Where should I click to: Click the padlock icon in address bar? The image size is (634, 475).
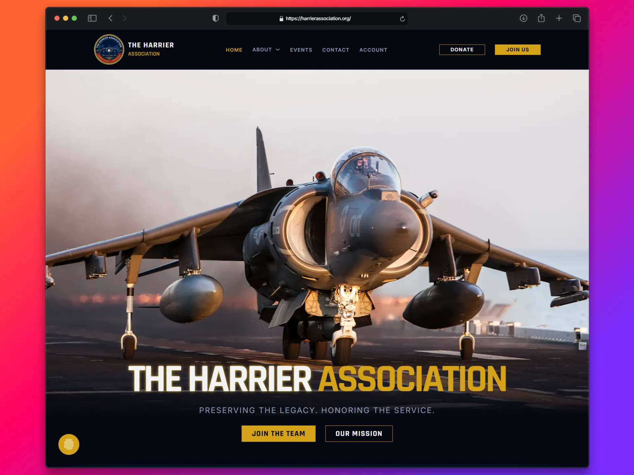(281, 19)
